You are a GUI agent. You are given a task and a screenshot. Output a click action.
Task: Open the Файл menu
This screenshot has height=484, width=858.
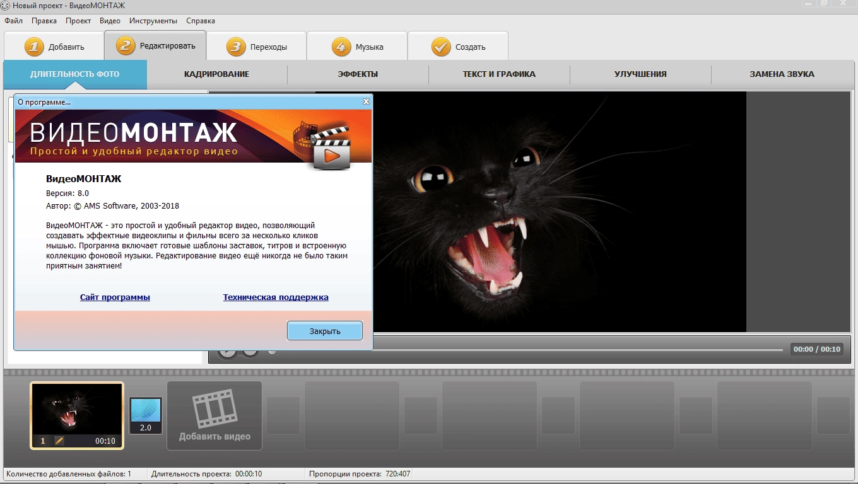point(13,21)
